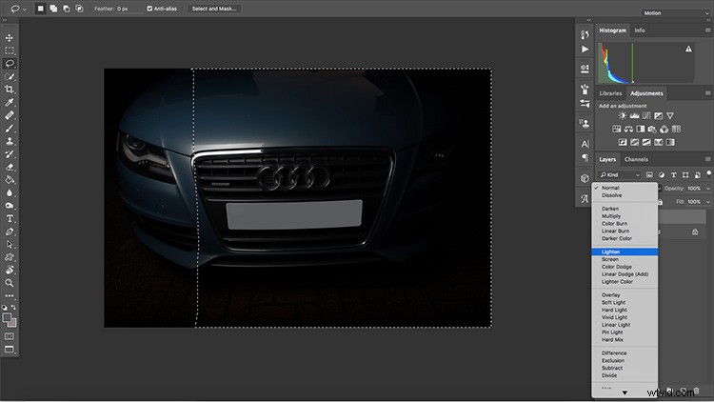Select the Type tool
714x402 pixels.
point(10,219)
